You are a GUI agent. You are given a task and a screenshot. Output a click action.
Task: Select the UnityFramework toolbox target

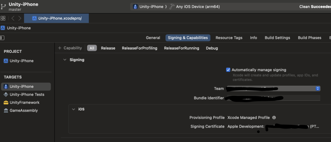(24, 102)
